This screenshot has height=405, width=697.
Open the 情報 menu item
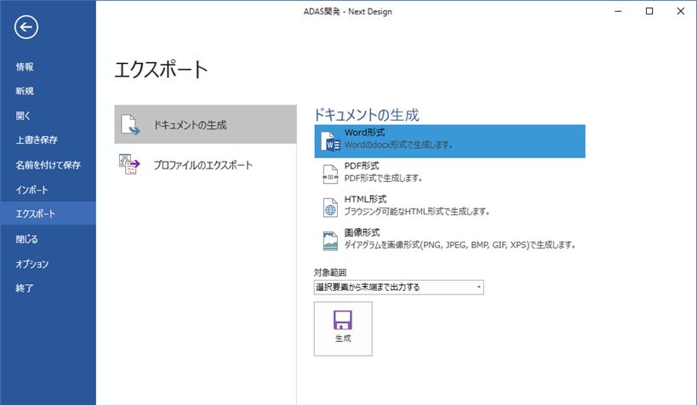25,66
